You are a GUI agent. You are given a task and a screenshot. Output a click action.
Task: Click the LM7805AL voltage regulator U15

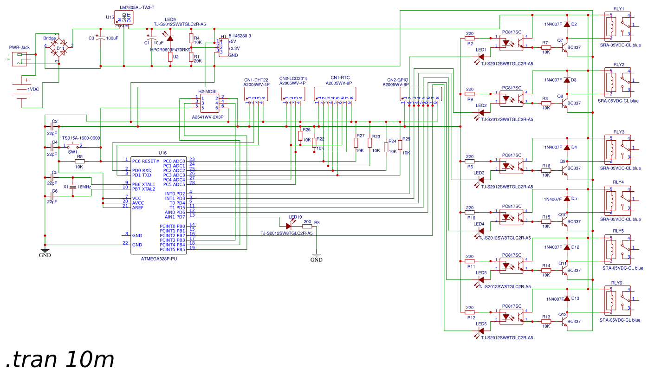point(123,18)
